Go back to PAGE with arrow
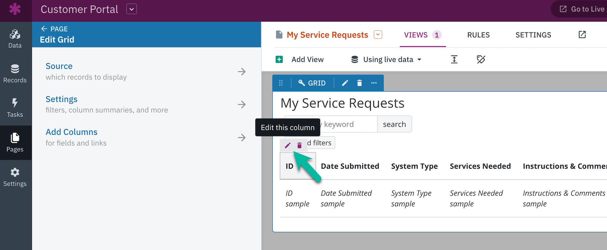 pos(54,29)
